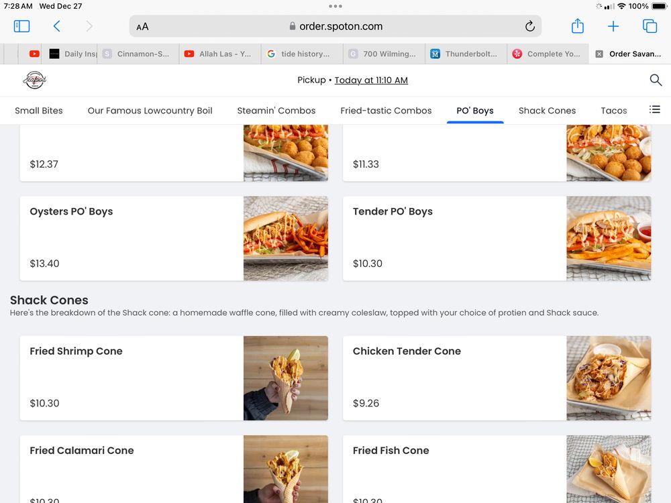Tap the Shack cone breakdown description
Viewport: 671px width, 503px height.
click(x=304, y=313)
